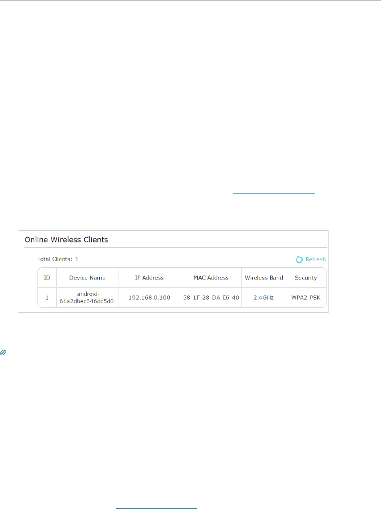381x509 pixels.
Task: Click the 'Total Clients: 1' text
Action: 58,259
